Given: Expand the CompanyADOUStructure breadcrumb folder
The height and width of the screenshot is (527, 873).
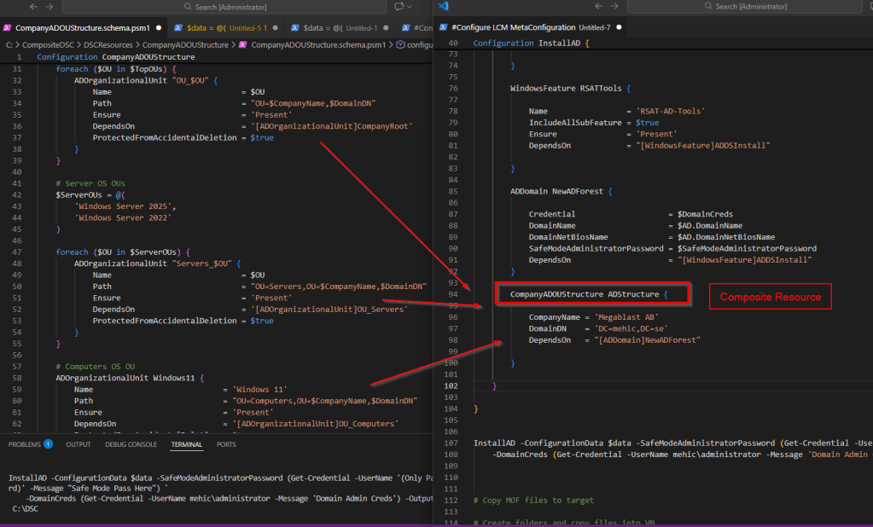Looking at the screenshot, I should (185, 43).
